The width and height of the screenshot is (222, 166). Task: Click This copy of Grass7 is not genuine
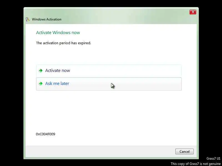(196, 164)
